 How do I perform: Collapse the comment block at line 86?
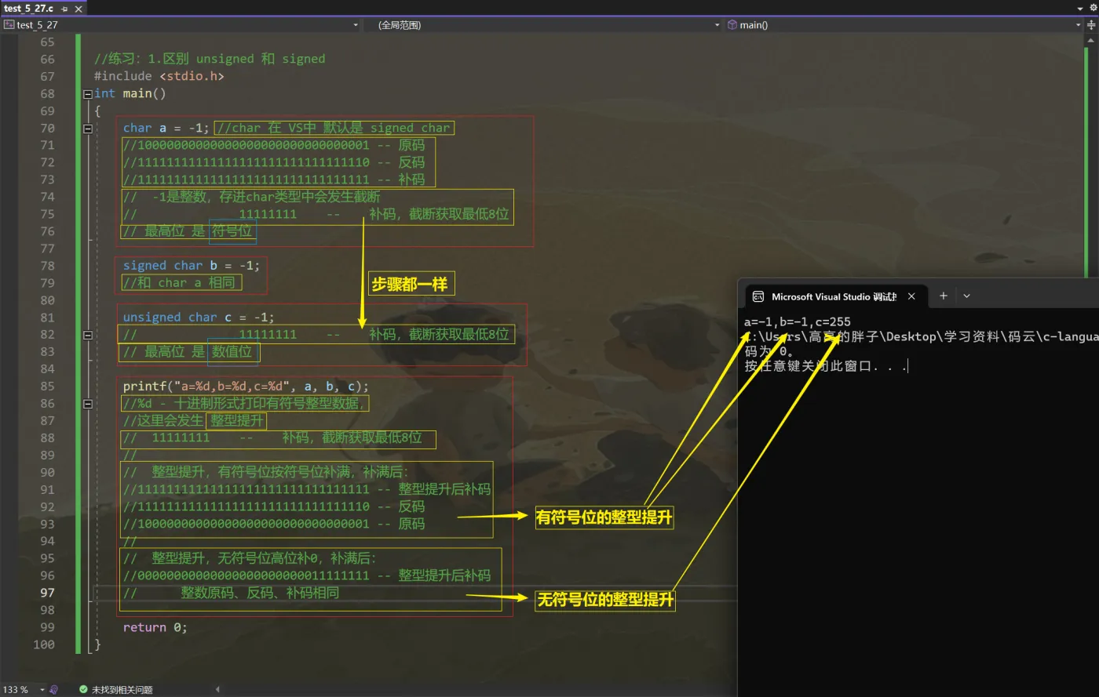88,404
